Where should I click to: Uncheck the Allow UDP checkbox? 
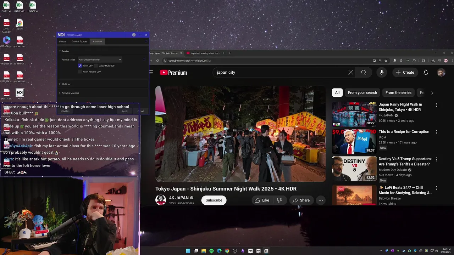pyautogui.click(x=80, y=66)
